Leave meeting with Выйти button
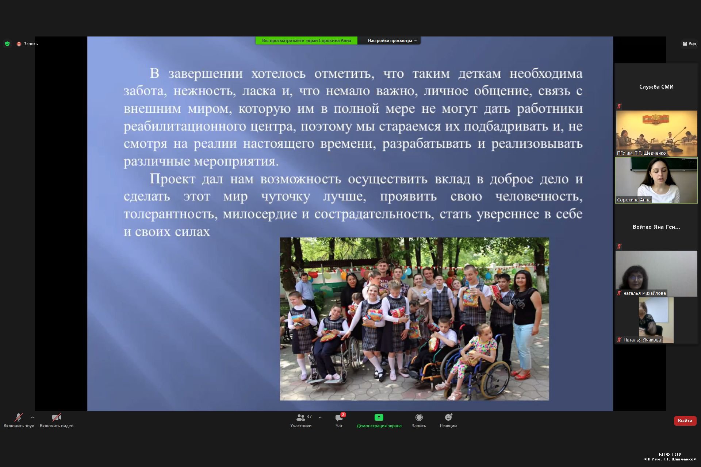This screenshot has height=467, width=701. tap(685, 421)
